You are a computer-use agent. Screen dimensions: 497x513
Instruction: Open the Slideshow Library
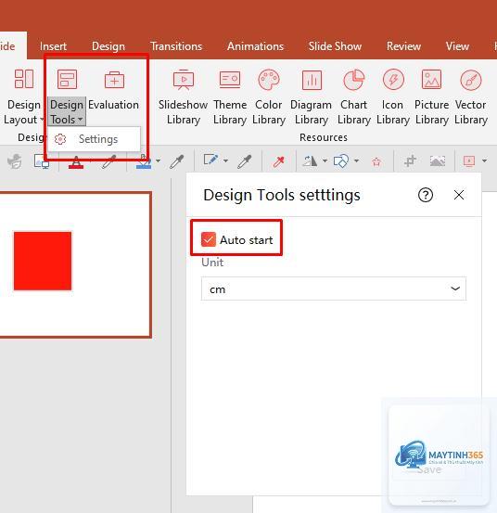coord(183,97)
